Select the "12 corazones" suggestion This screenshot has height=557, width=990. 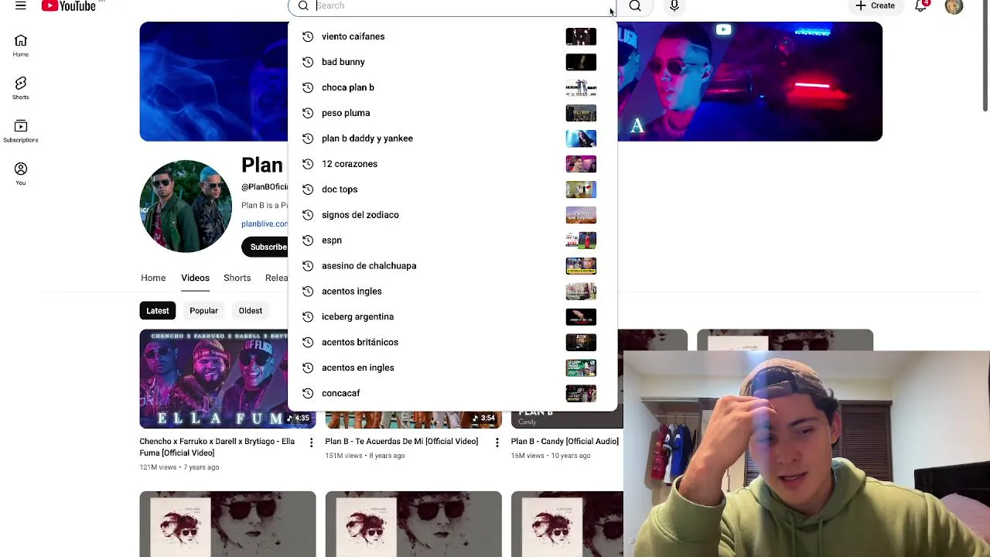[x=452, y=164]
